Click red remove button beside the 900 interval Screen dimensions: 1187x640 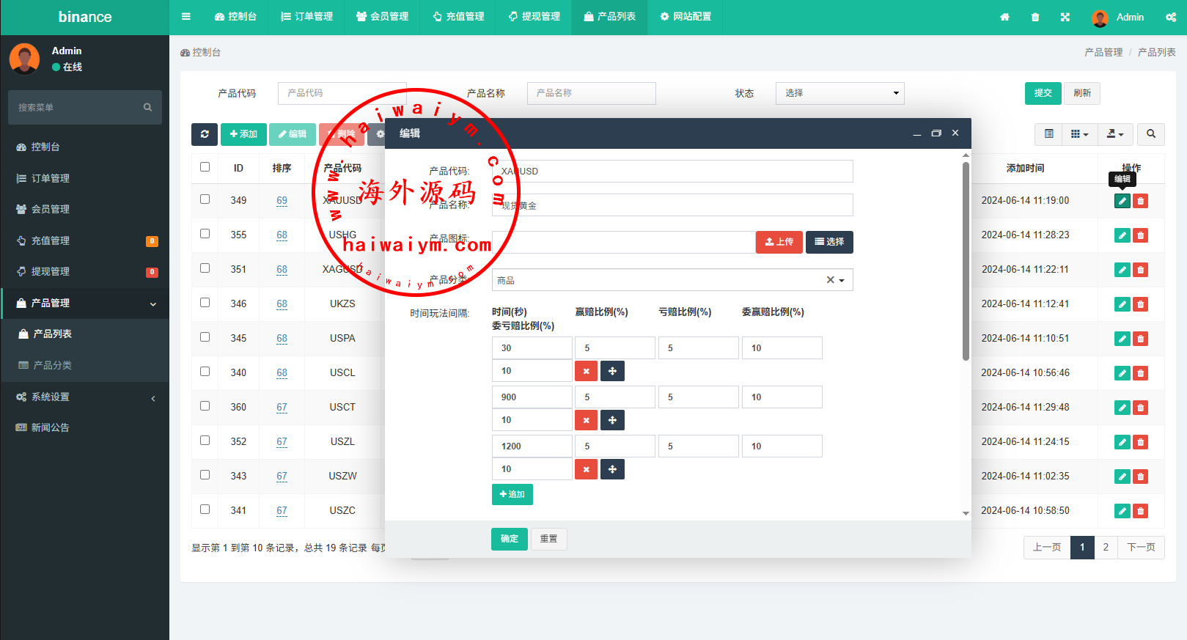point(586,420)
